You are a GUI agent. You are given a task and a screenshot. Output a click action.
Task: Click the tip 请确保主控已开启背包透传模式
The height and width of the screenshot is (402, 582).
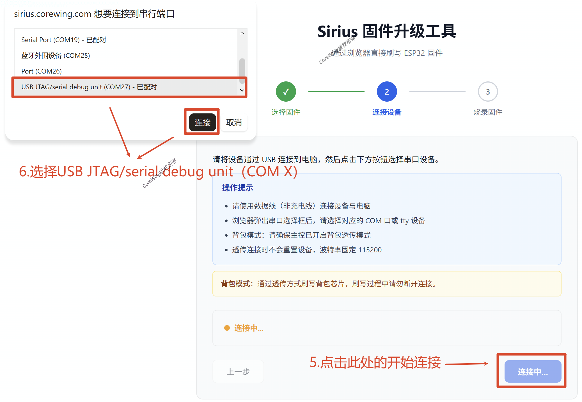tap(301, 235)
